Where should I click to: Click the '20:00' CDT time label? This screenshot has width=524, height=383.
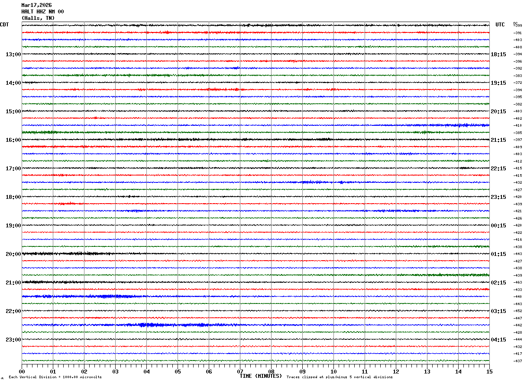13,254
